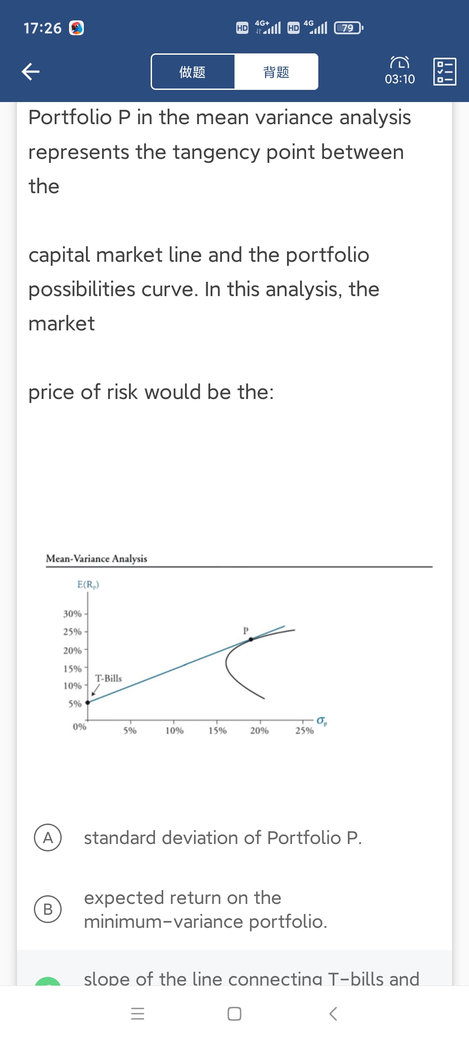The height and width of the screenshot is (1042, 469).
Task: Tap the notification app icon in status bar
Action: pos(76,28)
